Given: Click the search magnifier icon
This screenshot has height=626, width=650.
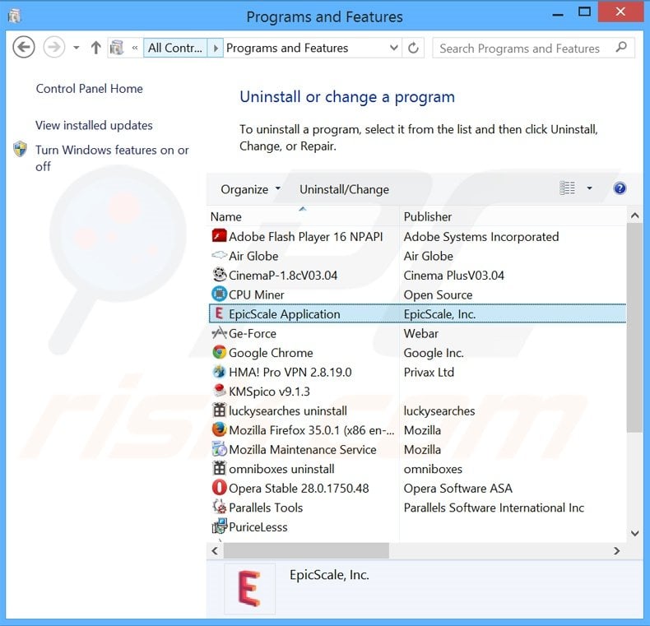Looking at the screenshot, I should [621, 48].
